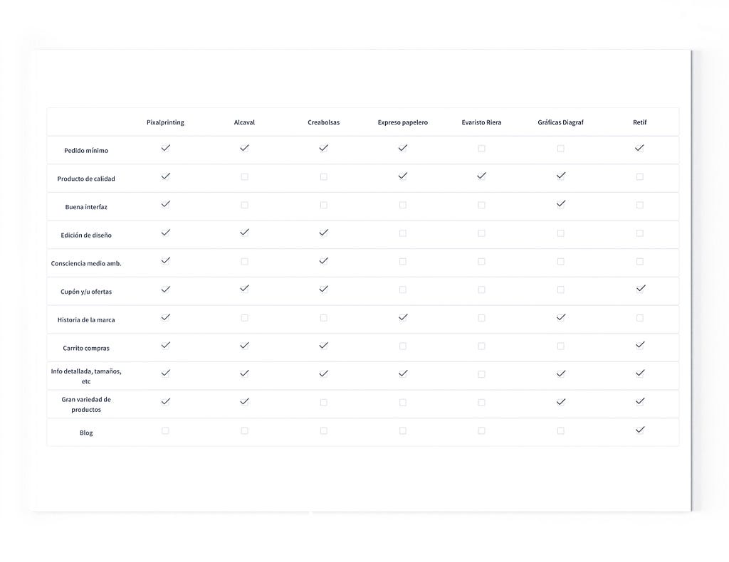729x562 pixels.
Task: Click the Gran variedad de productos label
Action: [x=86, y=405]
